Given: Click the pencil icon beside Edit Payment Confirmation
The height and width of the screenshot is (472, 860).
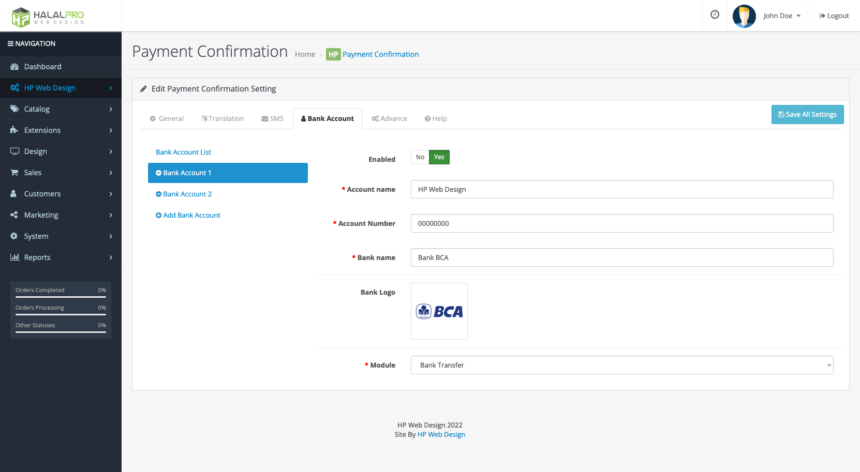Looking at the screenshot, I should (x=143, y=89).
